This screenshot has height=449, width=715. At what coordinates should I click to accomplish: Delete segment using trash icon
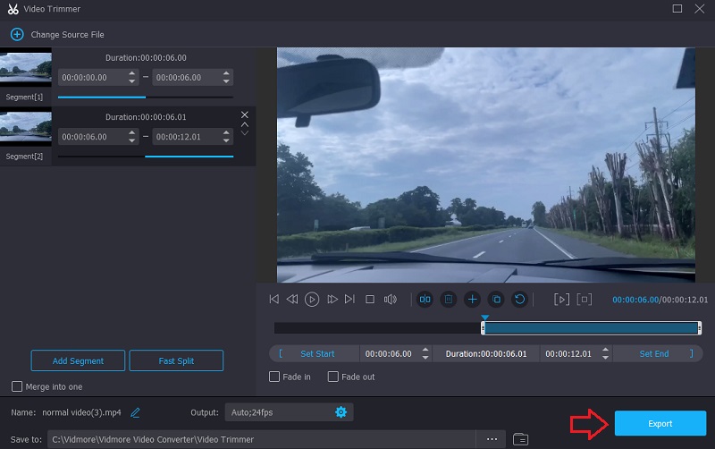tap(449, 300)
